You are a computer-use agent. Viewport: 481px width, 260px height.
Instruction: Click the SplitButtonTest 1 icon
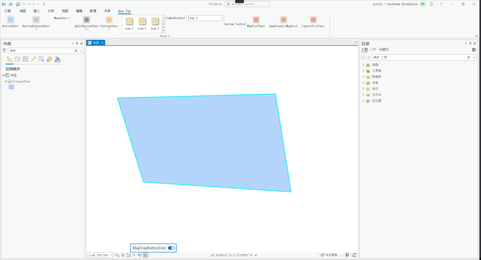coord(87,20)
